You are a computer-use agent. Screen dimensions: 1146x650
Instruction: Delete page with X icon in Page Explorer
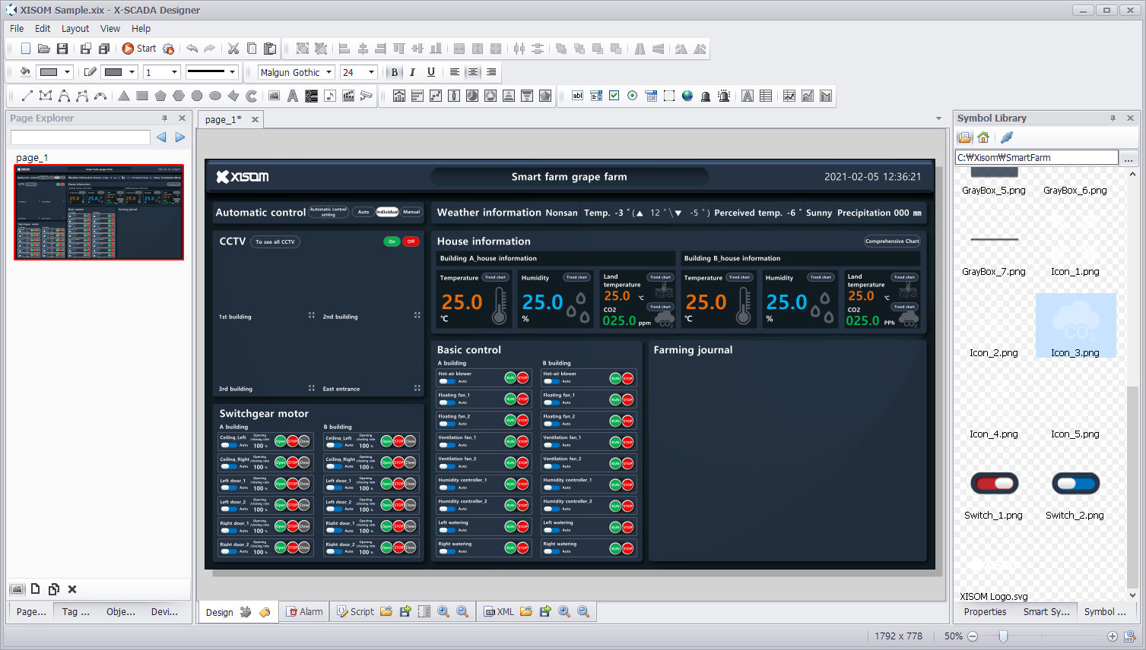72,589
